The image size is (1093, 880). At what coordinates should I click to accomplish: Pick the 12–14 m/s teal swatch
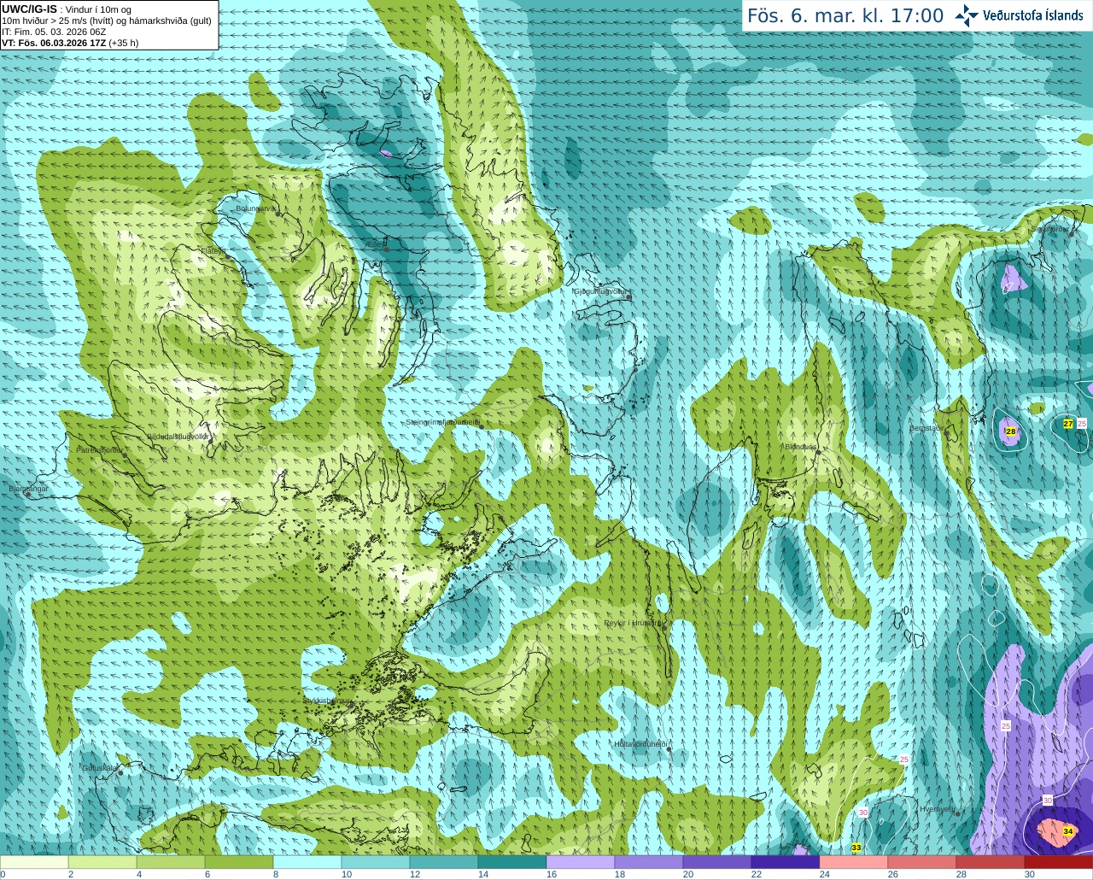(x=444, y=862)
